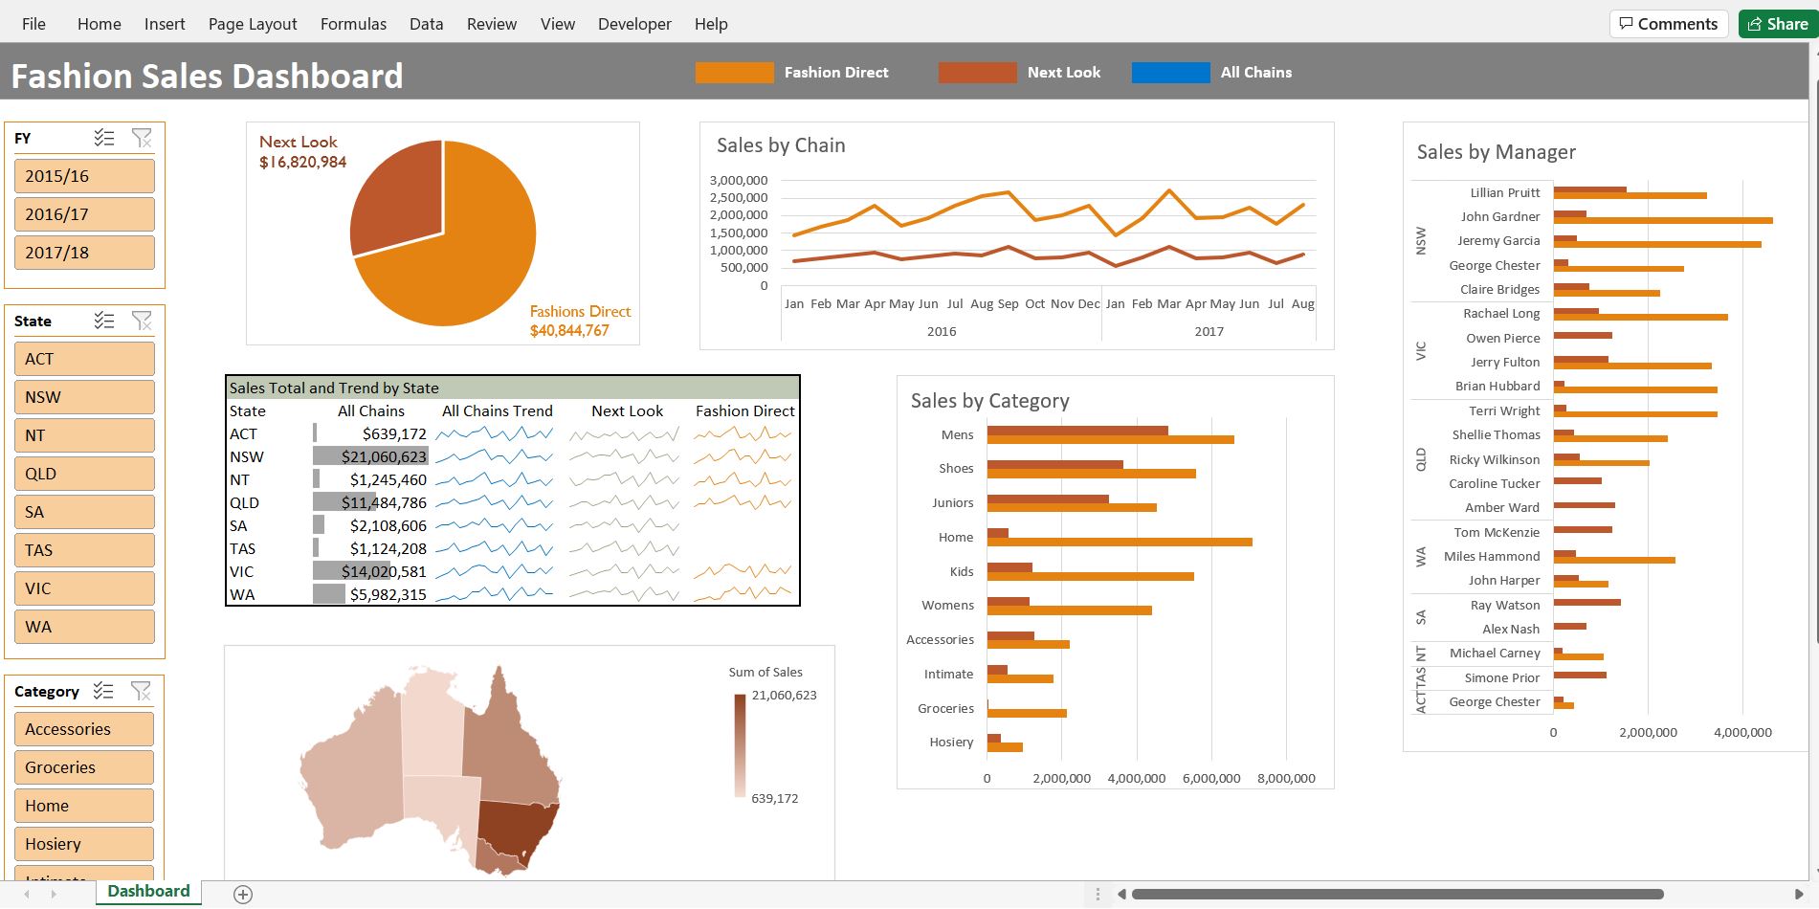Viewport: 1819px width, 909px height.
Task: Add a new sheet with plus icon
Action: (243, 895)
